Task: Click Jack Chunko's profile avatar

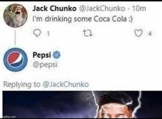Action: click(15, 16)
